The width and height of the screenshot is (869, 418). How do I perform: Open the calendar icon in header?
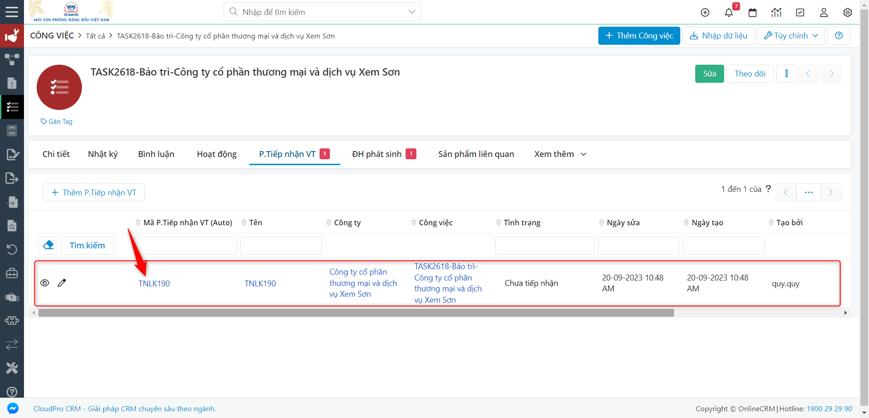[753, 13]
